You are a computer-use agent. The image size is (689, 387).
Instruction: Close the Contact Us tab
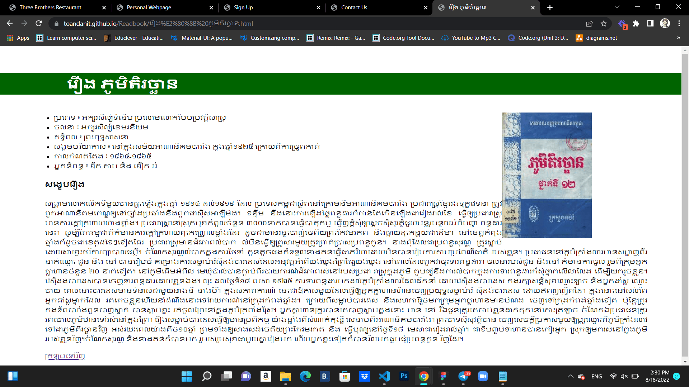click(x=426, y=8)
